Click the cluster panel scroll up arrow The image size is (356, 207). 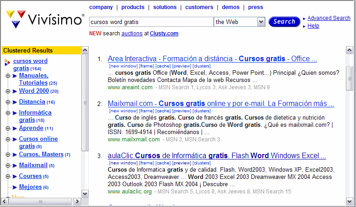(x=85, y=50)
